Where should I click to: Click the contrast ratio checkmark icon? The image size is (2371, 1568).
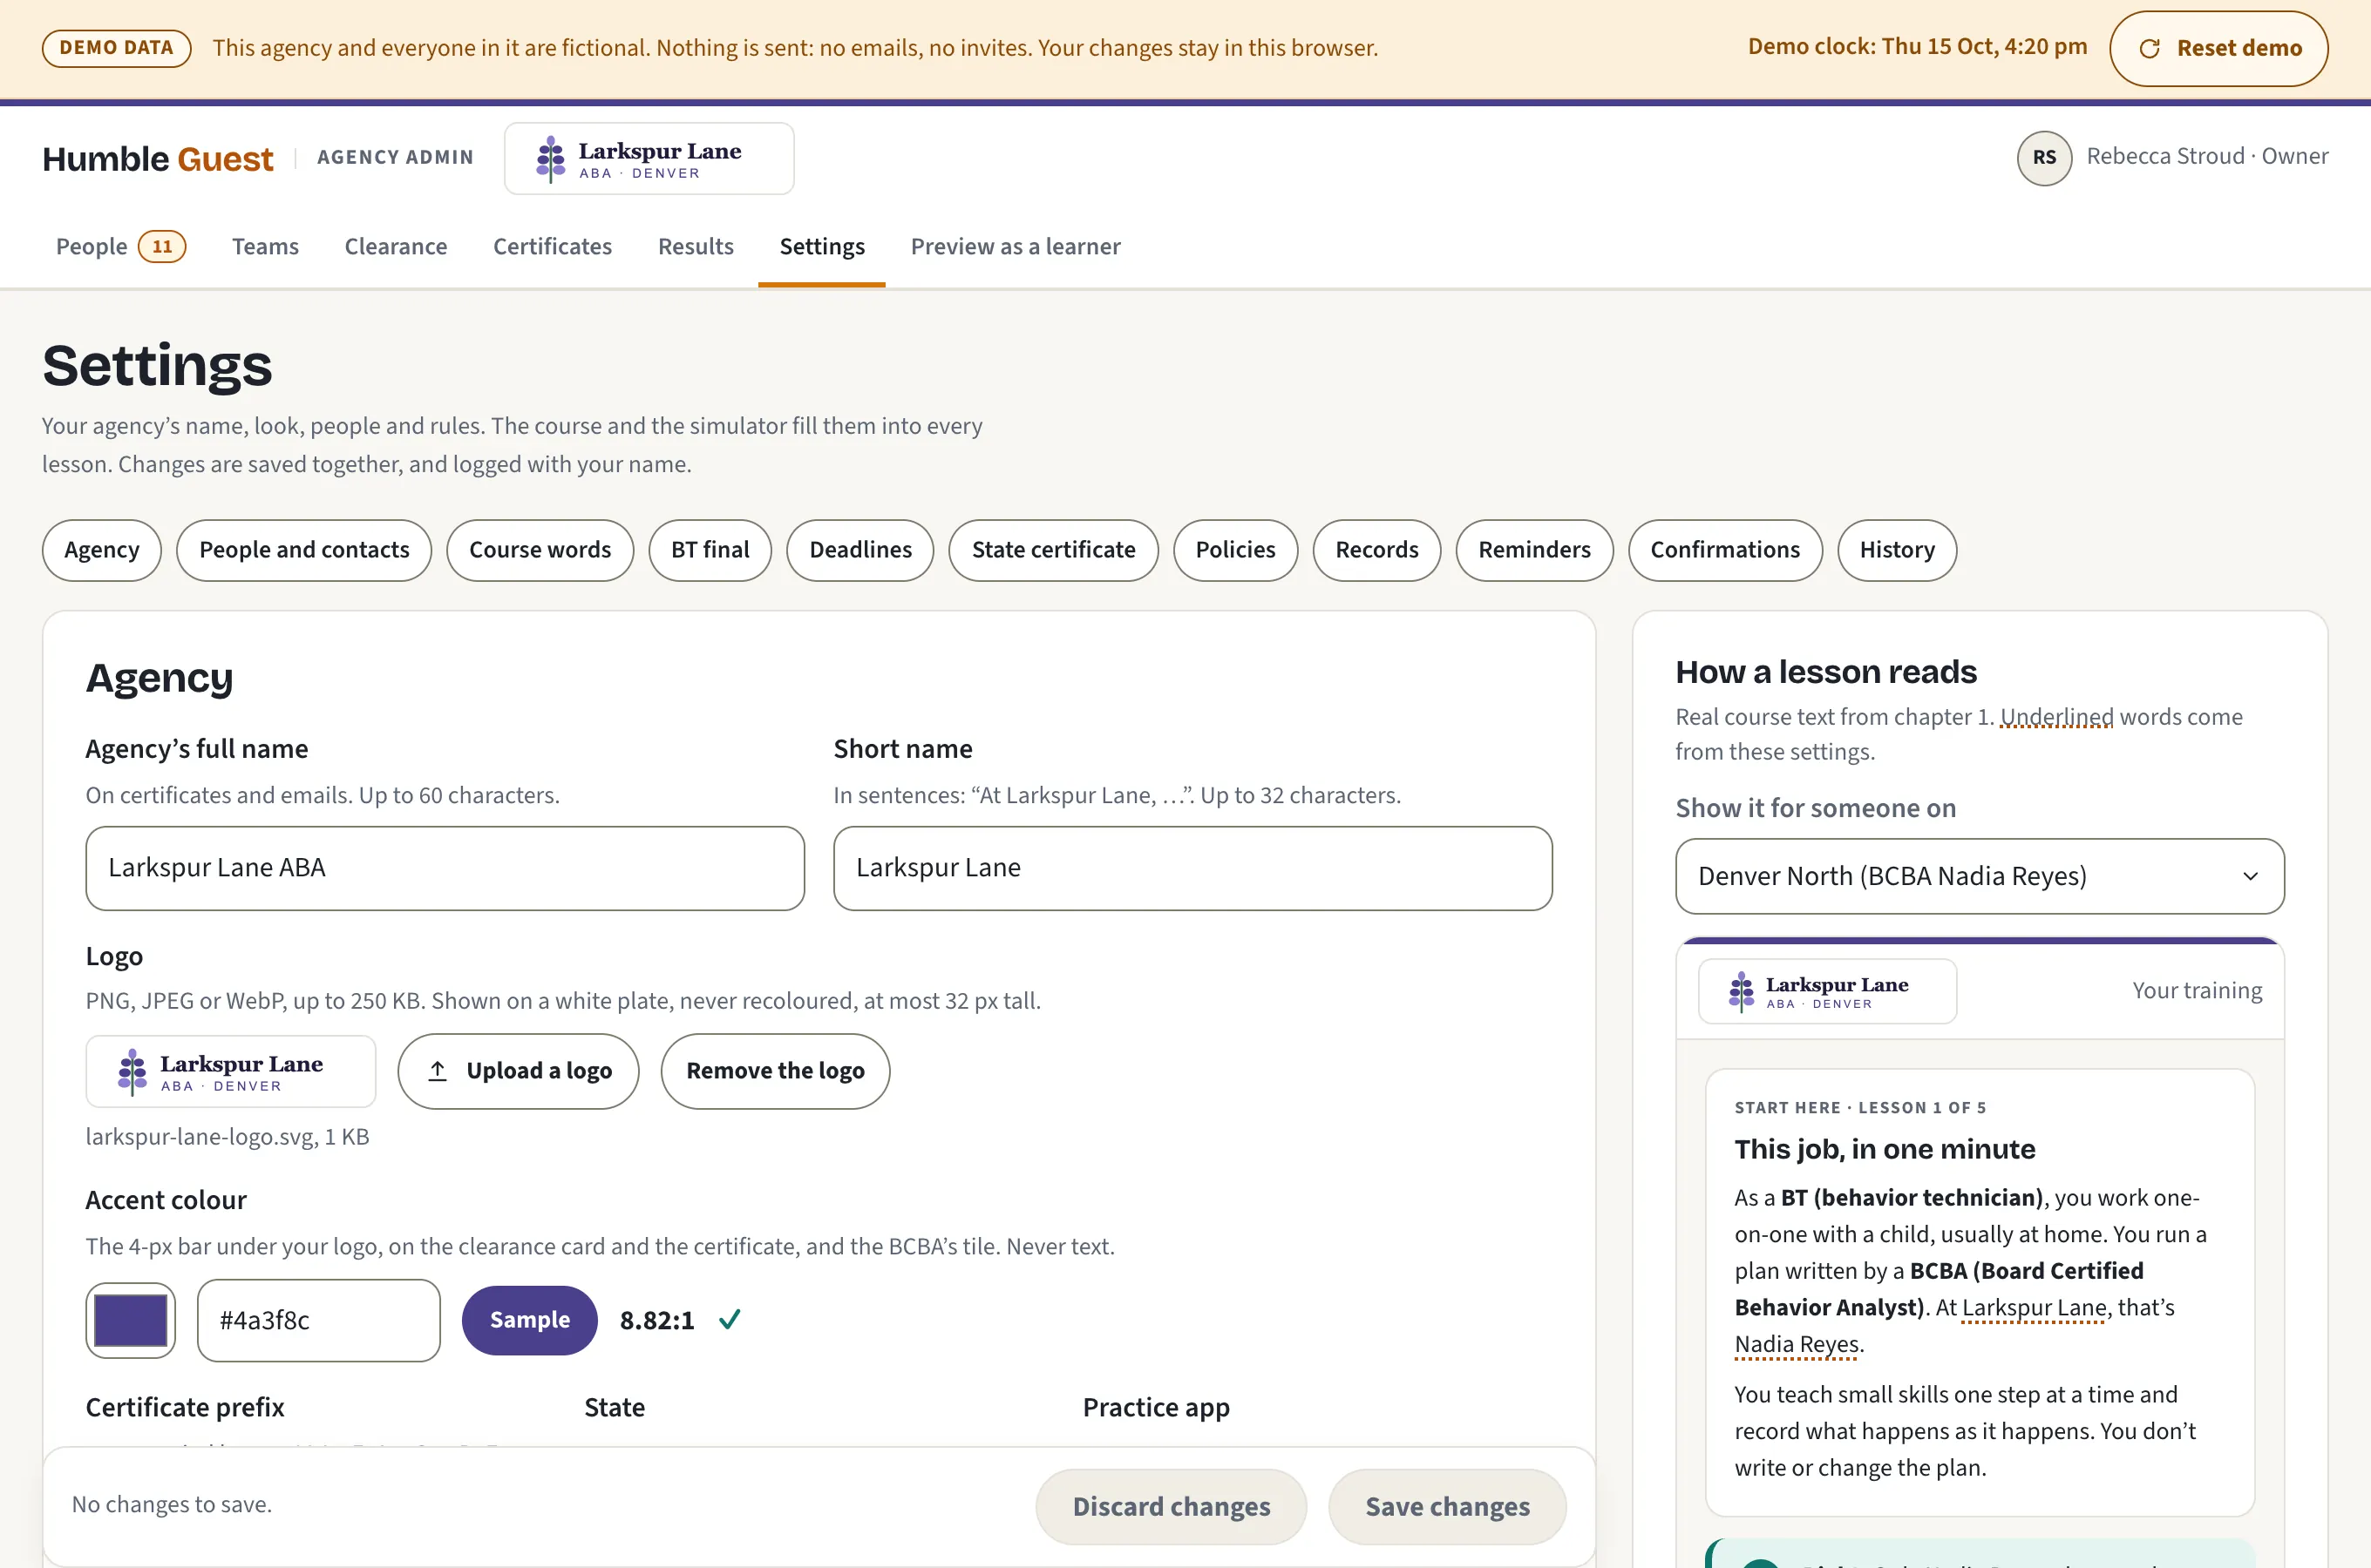click(x=730, y=1320)
